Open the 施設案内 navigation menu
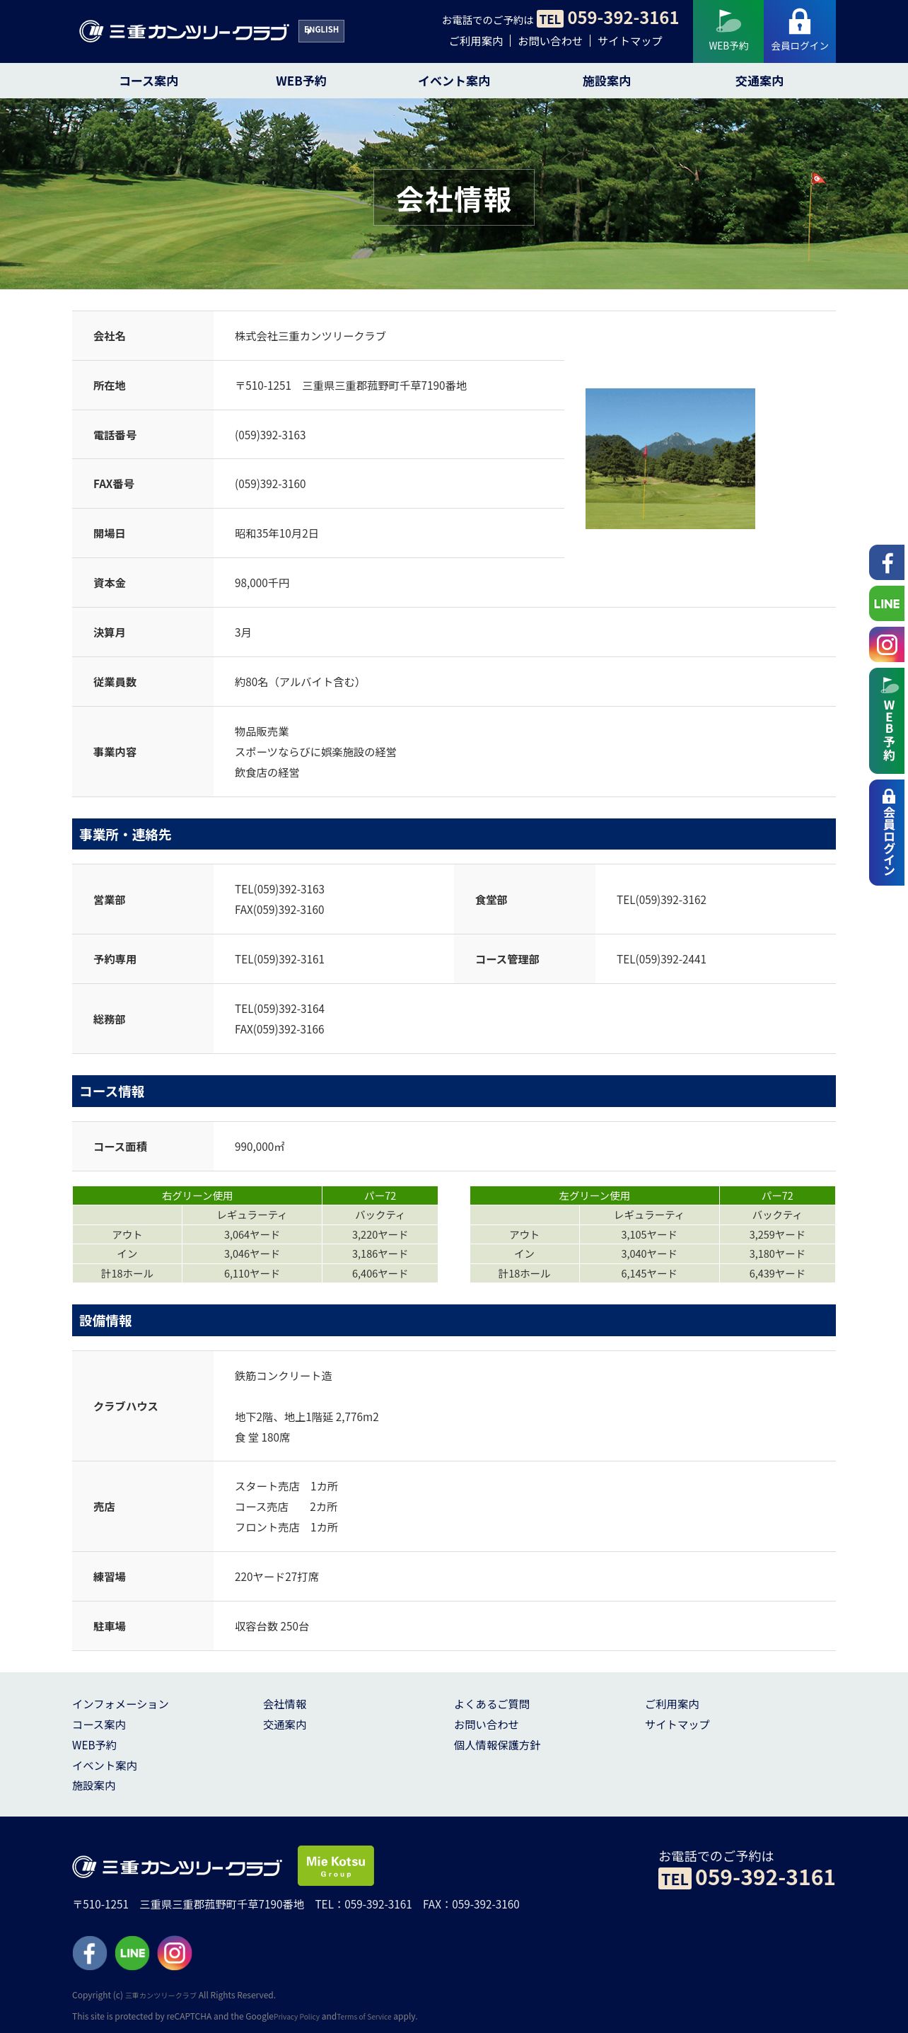Viewport: 908px width, 2033px height. tap(606, 81)
